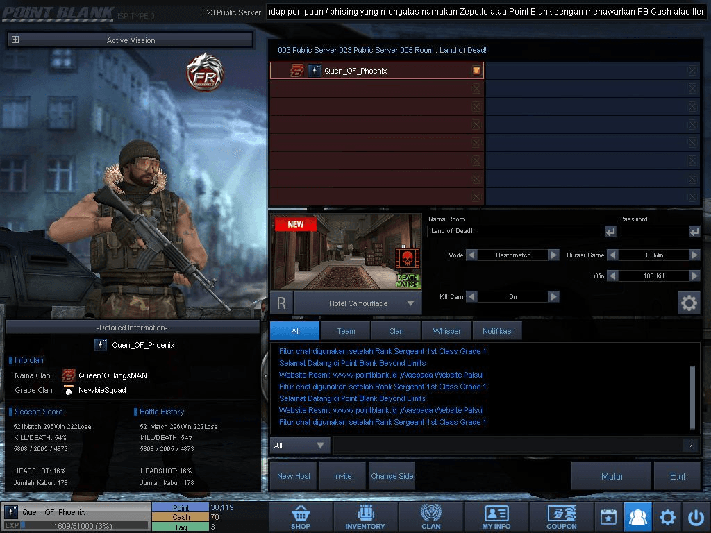Open the calendar attendance event icon
The image size is (711, 533).
(608, 516)
